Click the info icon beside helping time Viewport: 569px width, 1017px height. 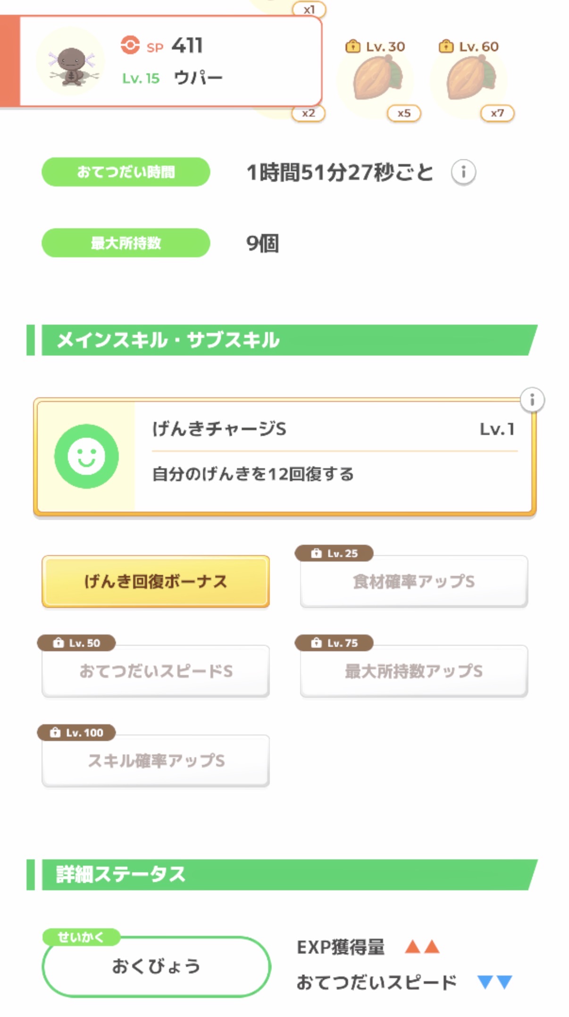(x=463, y=172)
